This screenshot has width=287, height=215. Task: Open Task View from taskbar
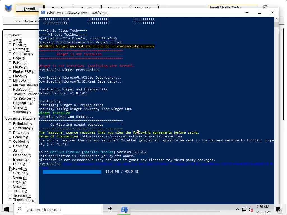tap(110, 209)
